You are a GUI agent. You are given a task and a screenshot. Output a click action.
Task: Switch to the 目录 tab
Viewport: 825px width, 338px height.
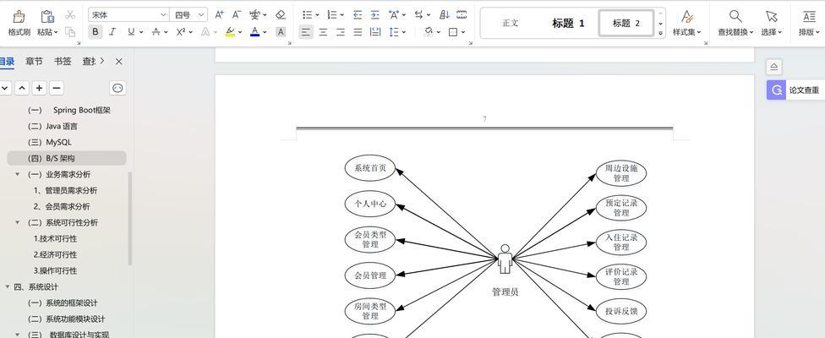tap(7, 62)
